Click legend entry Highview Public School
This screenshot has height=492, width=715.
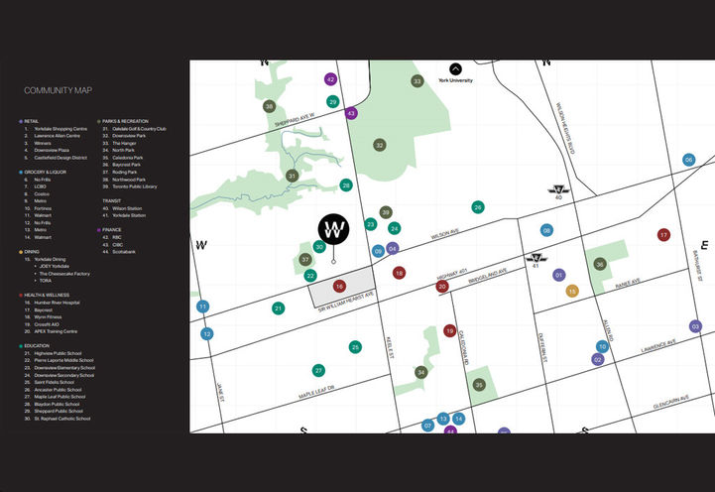[x=53, y=353]
